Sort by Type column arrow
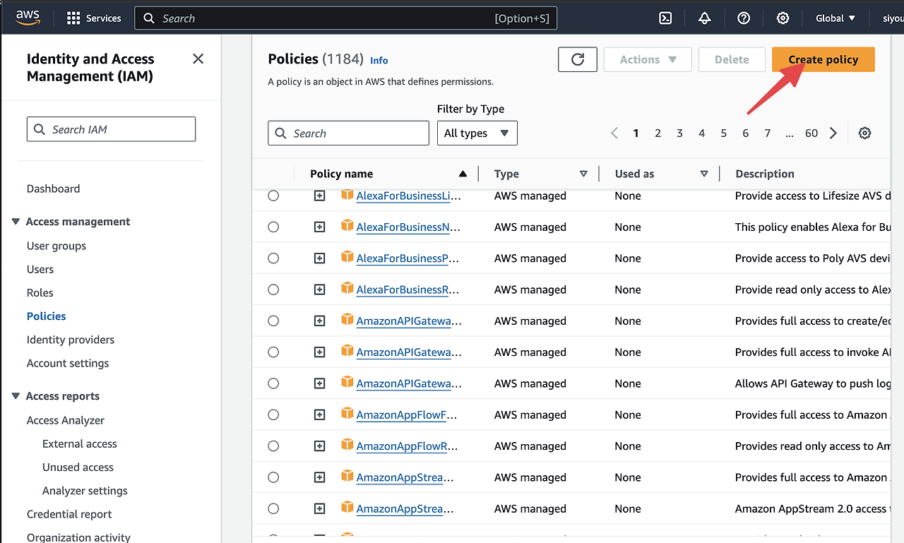The width and height of the screenshot is (904, 543). click(x=583, y=174)
